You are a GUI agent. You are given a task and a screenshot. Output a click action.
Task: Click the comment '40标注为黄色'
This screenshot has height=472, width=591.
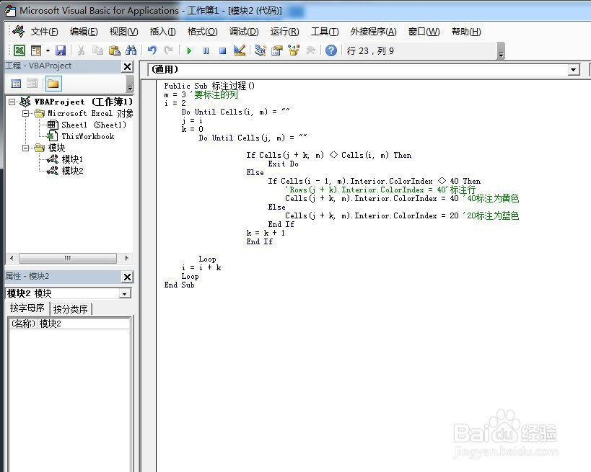tap(491, 198)
